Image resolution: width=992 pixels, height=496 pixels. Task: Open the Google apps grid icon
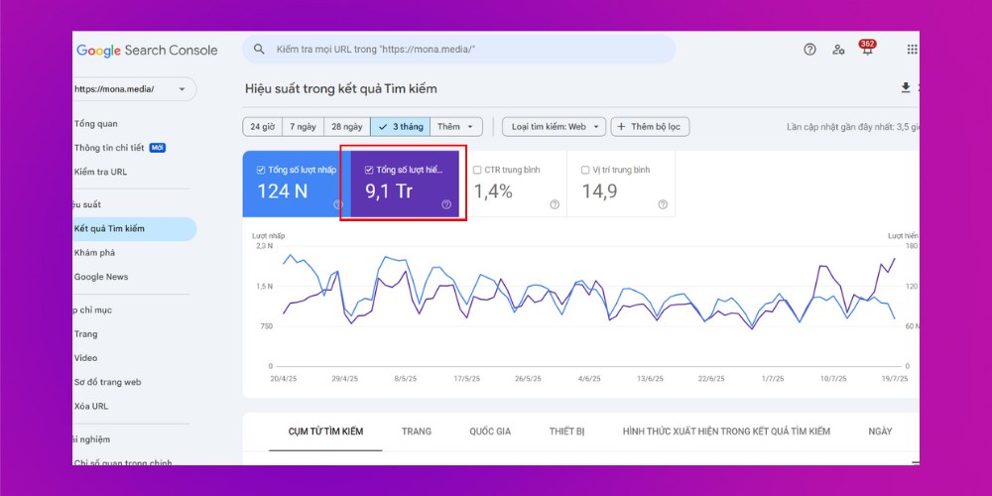click(912, 50)
